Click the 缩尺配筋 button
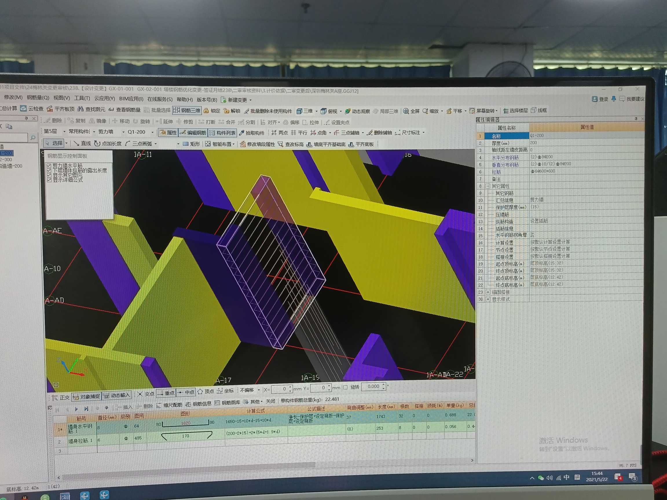This screenshot has height=500, width=667. (169, 405)
